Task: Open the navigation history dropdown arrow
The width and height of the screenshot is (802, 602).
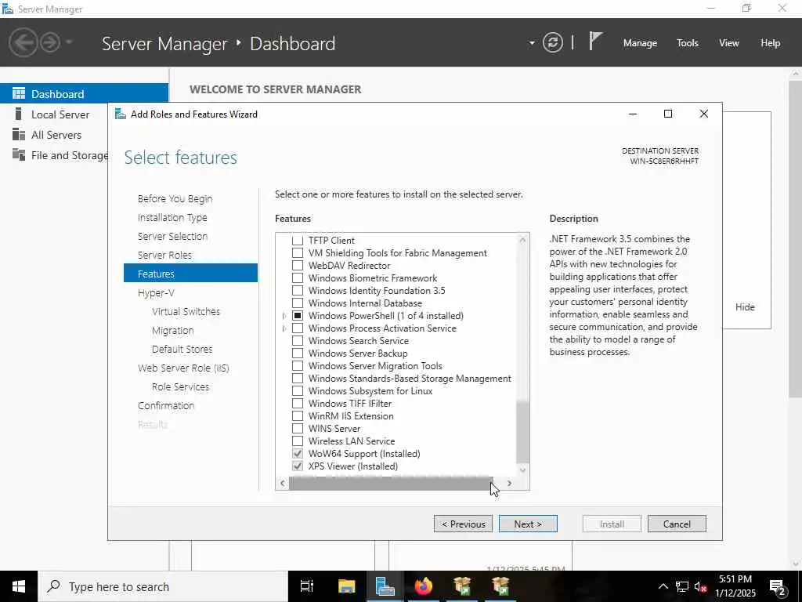Action: click(x=69, y=42)
